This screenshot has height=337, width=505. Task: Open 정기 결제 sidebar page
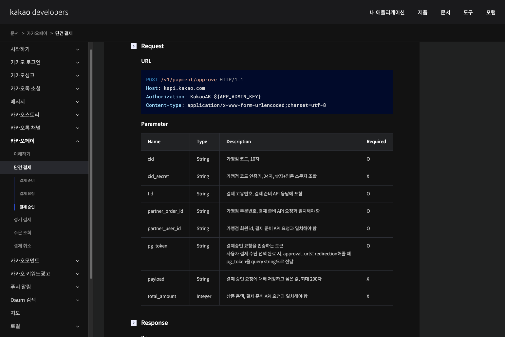[23, 220]
